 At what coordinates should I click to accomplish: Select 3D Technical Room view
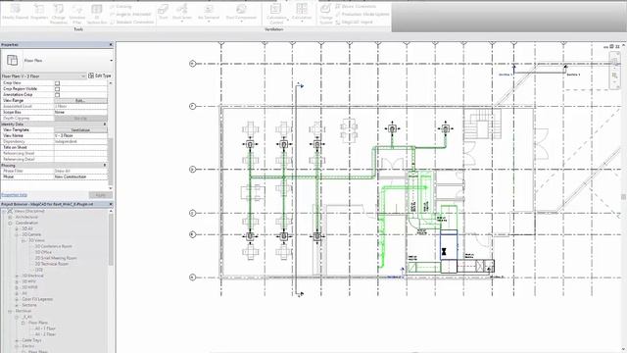[52, 264]
